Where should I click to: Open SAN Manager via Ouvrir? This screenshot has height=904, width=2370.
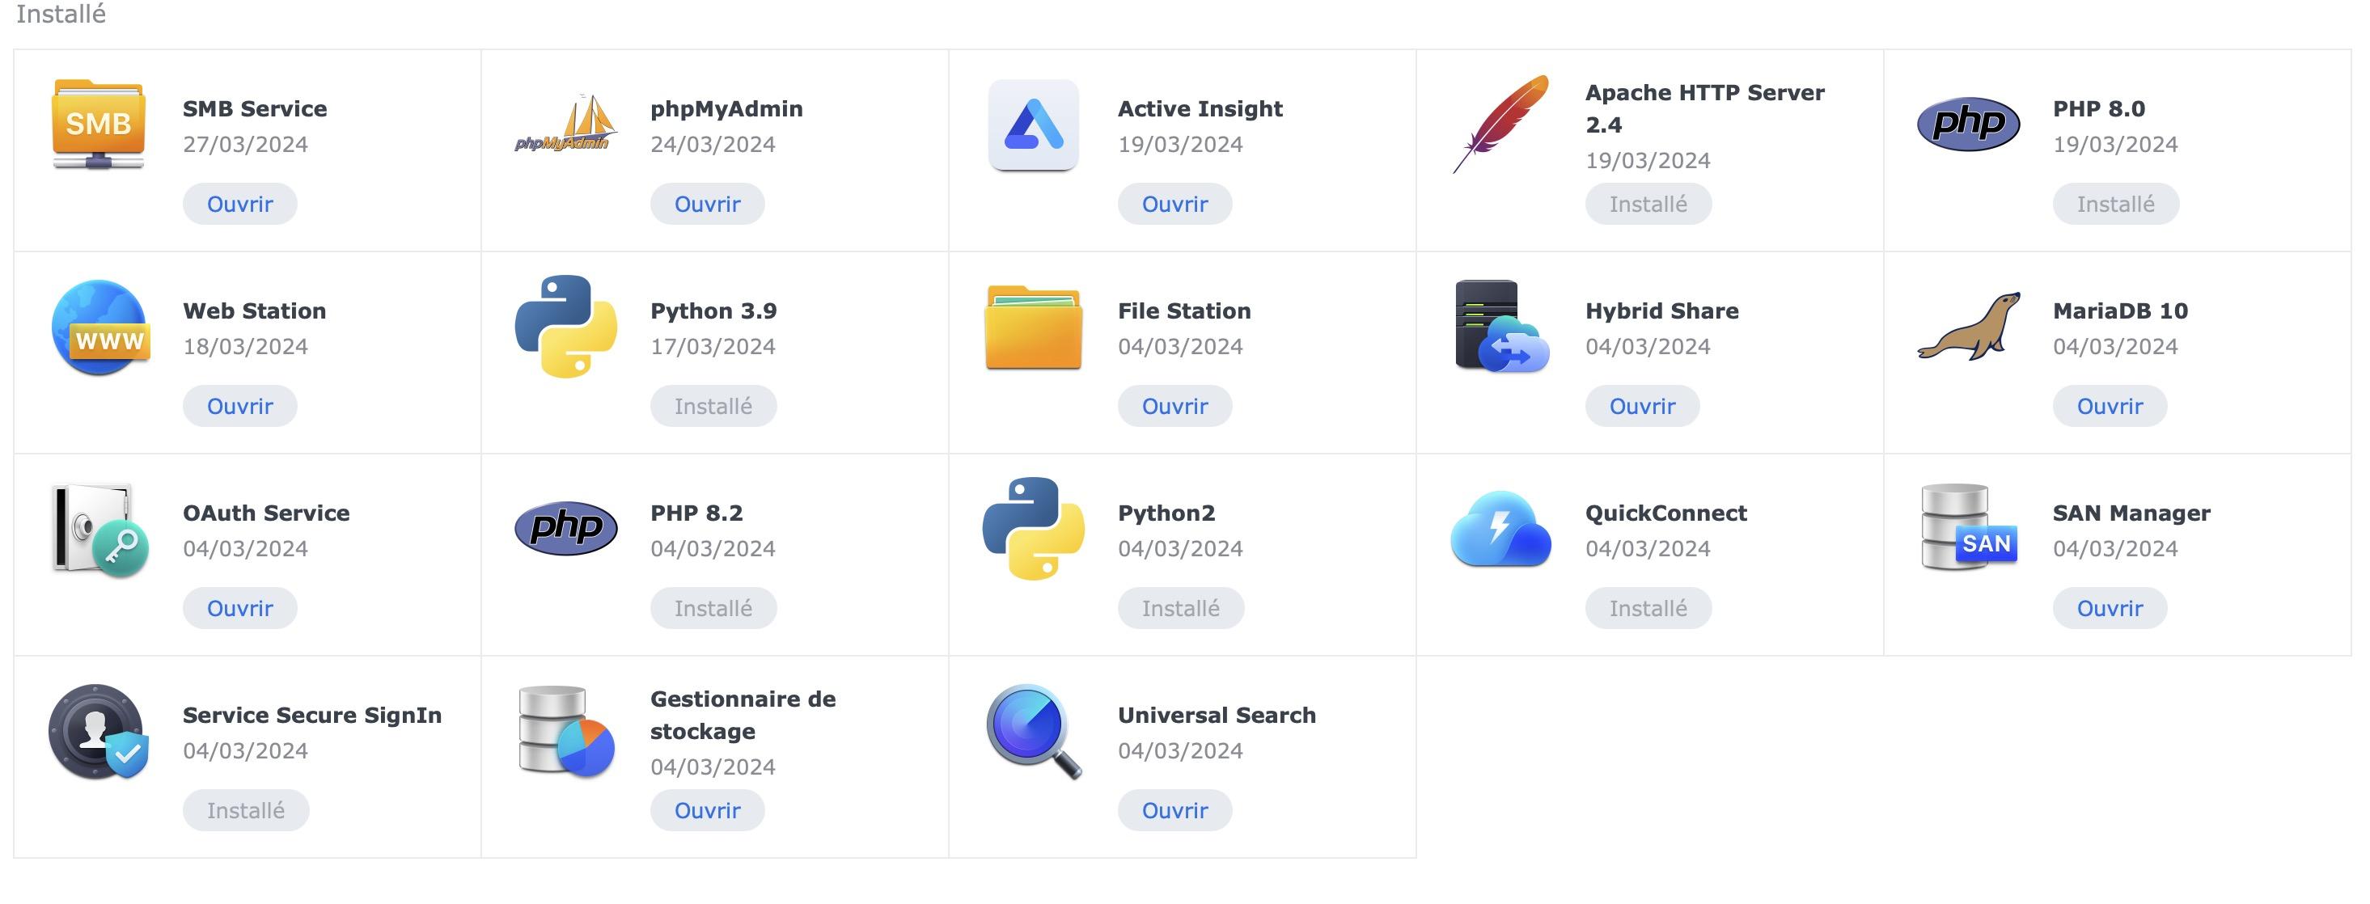(x=2110, y=609)
